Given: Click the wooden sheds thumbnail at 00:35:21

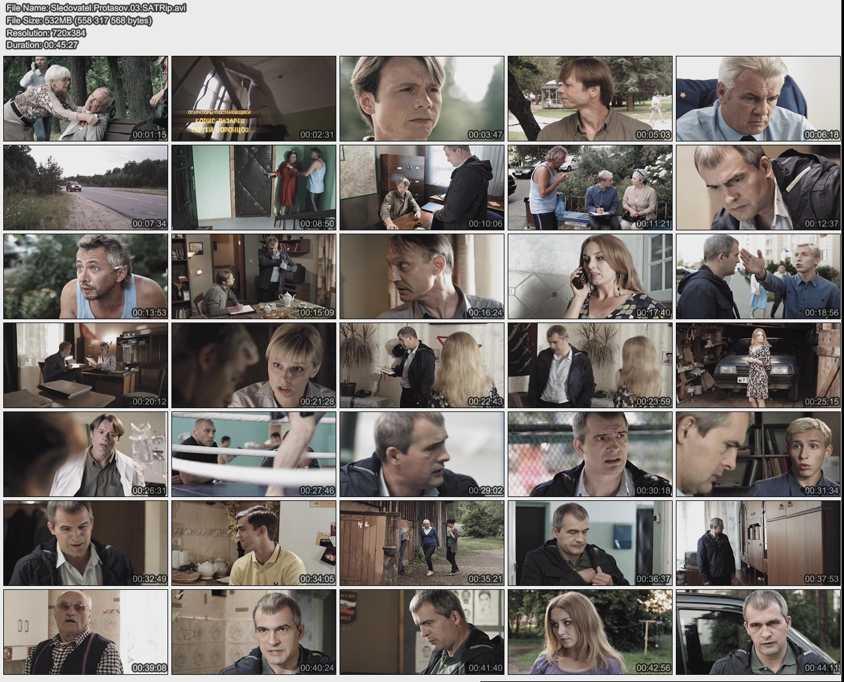Looking at the screenshot, I should tap(422, 543).
